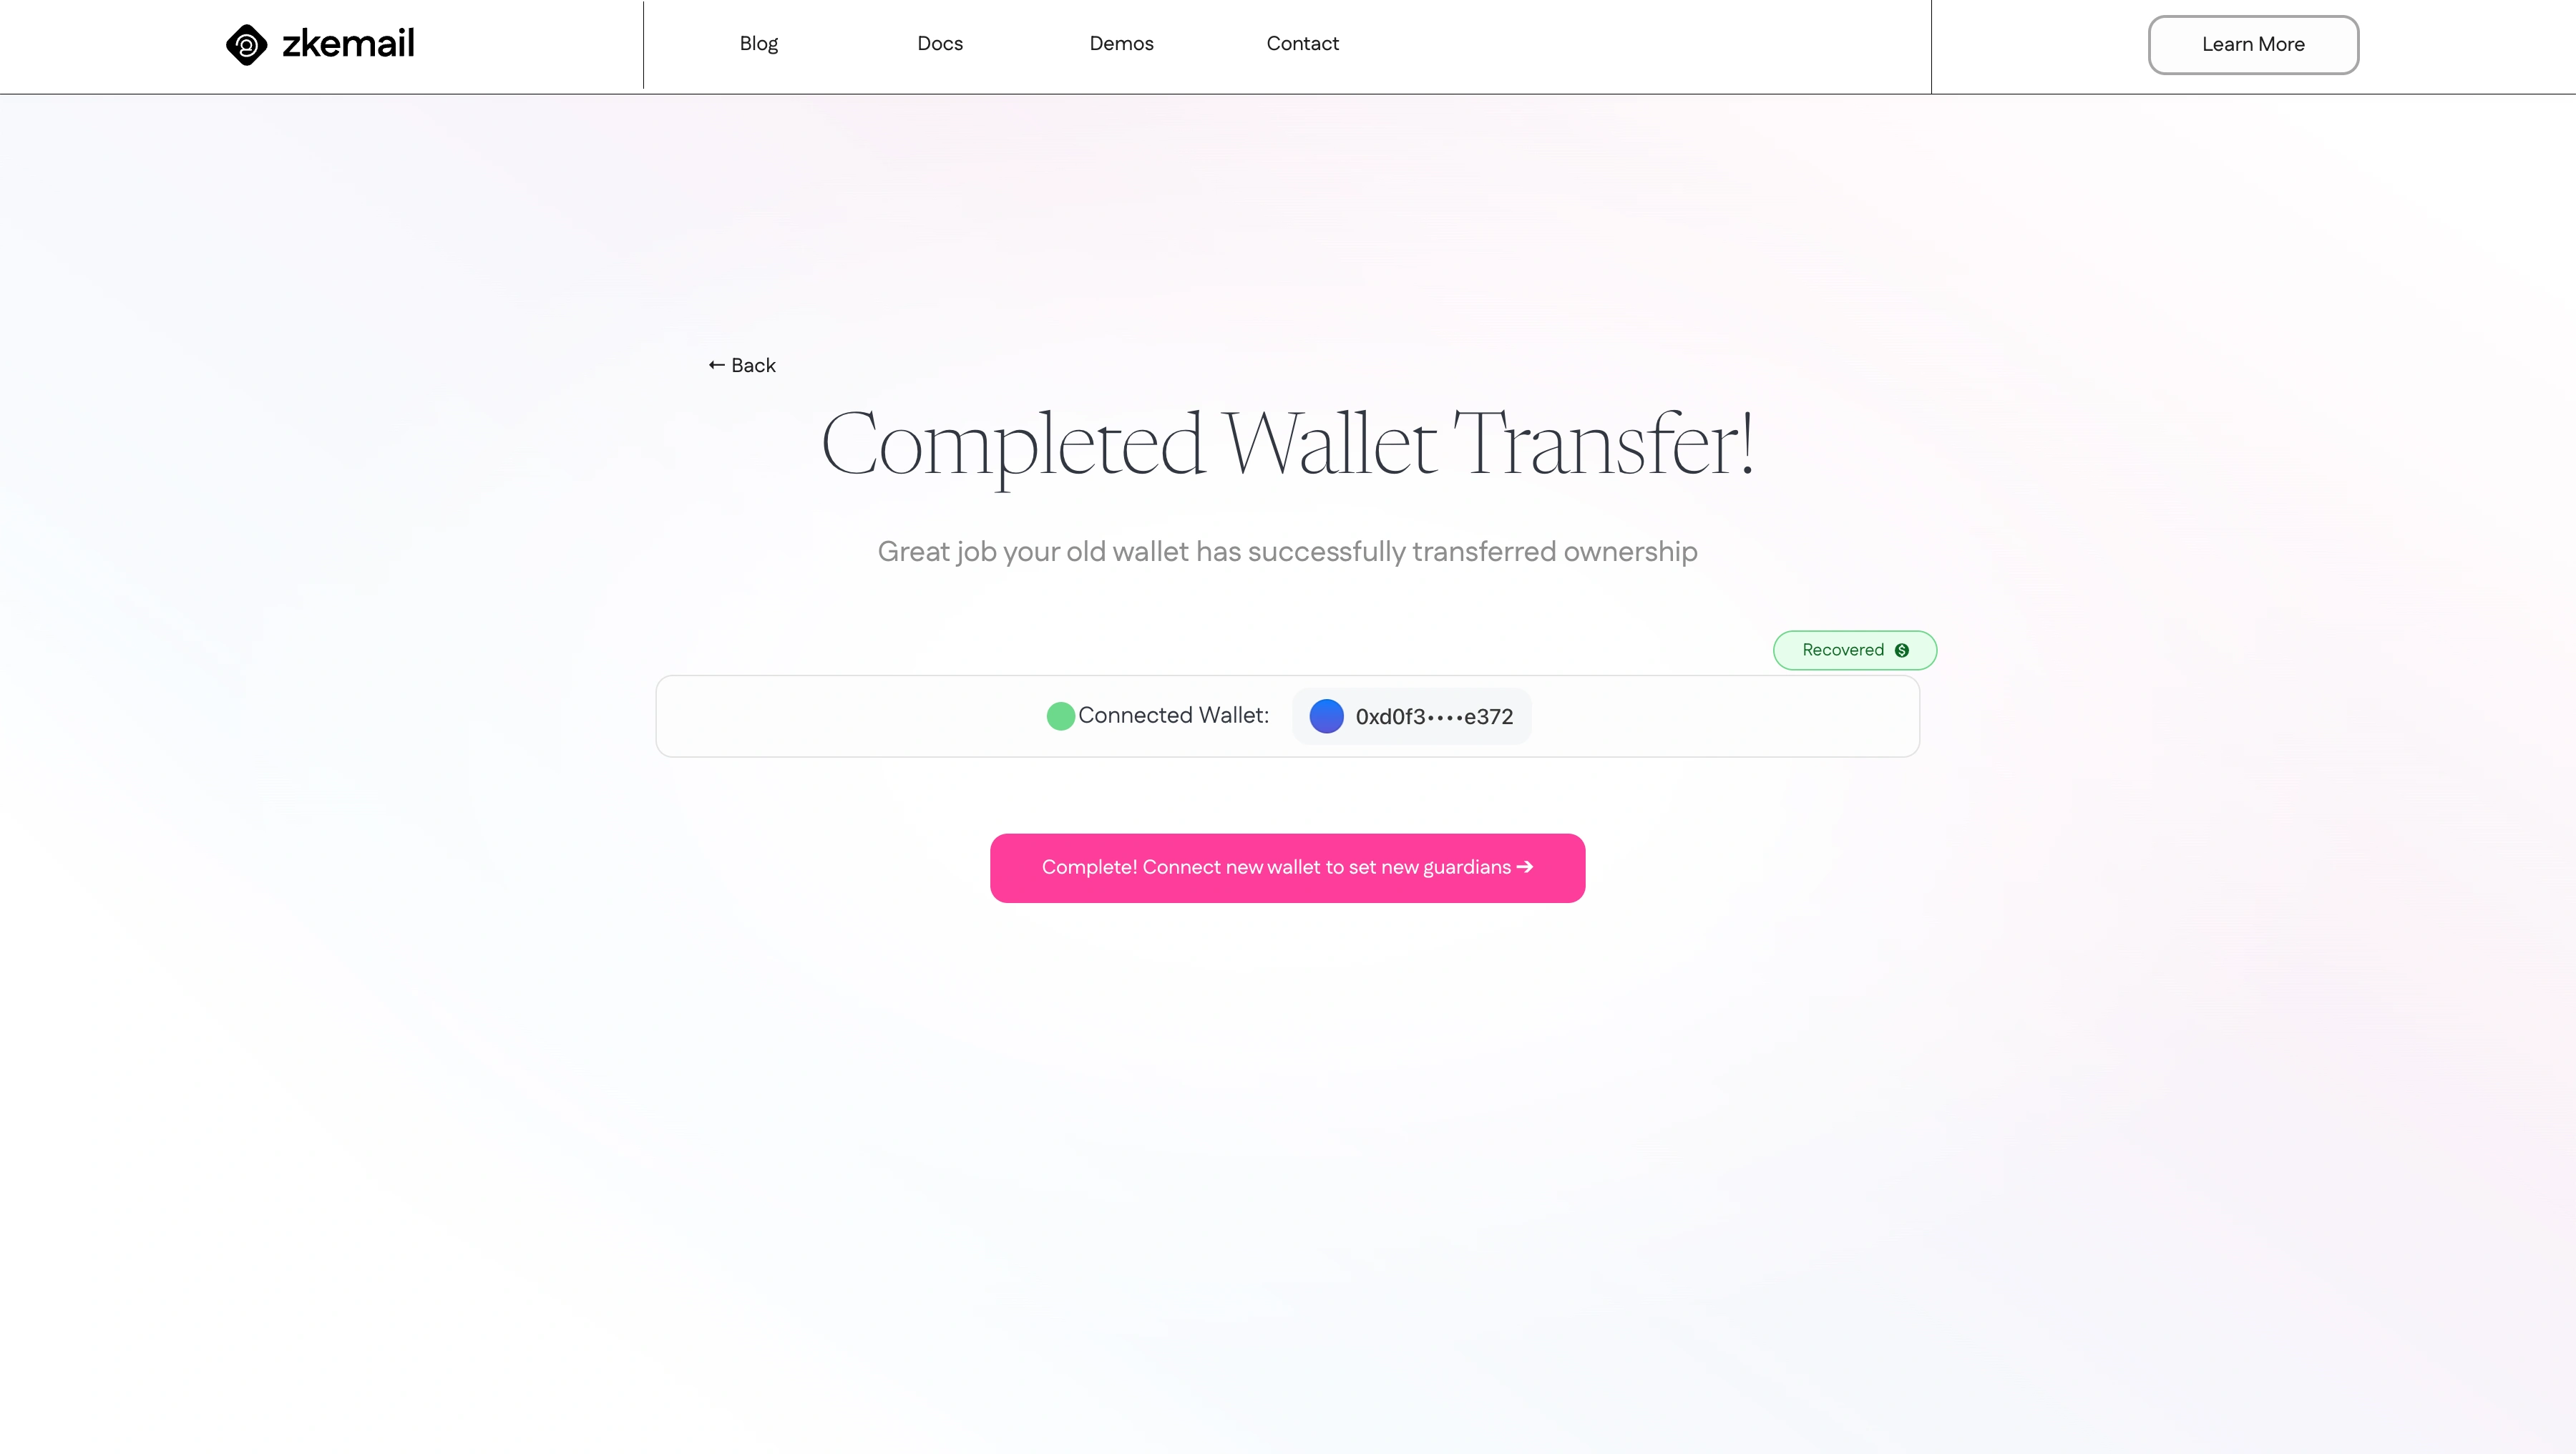Click the info icon next to Recovered

[x=1902, y=649]
